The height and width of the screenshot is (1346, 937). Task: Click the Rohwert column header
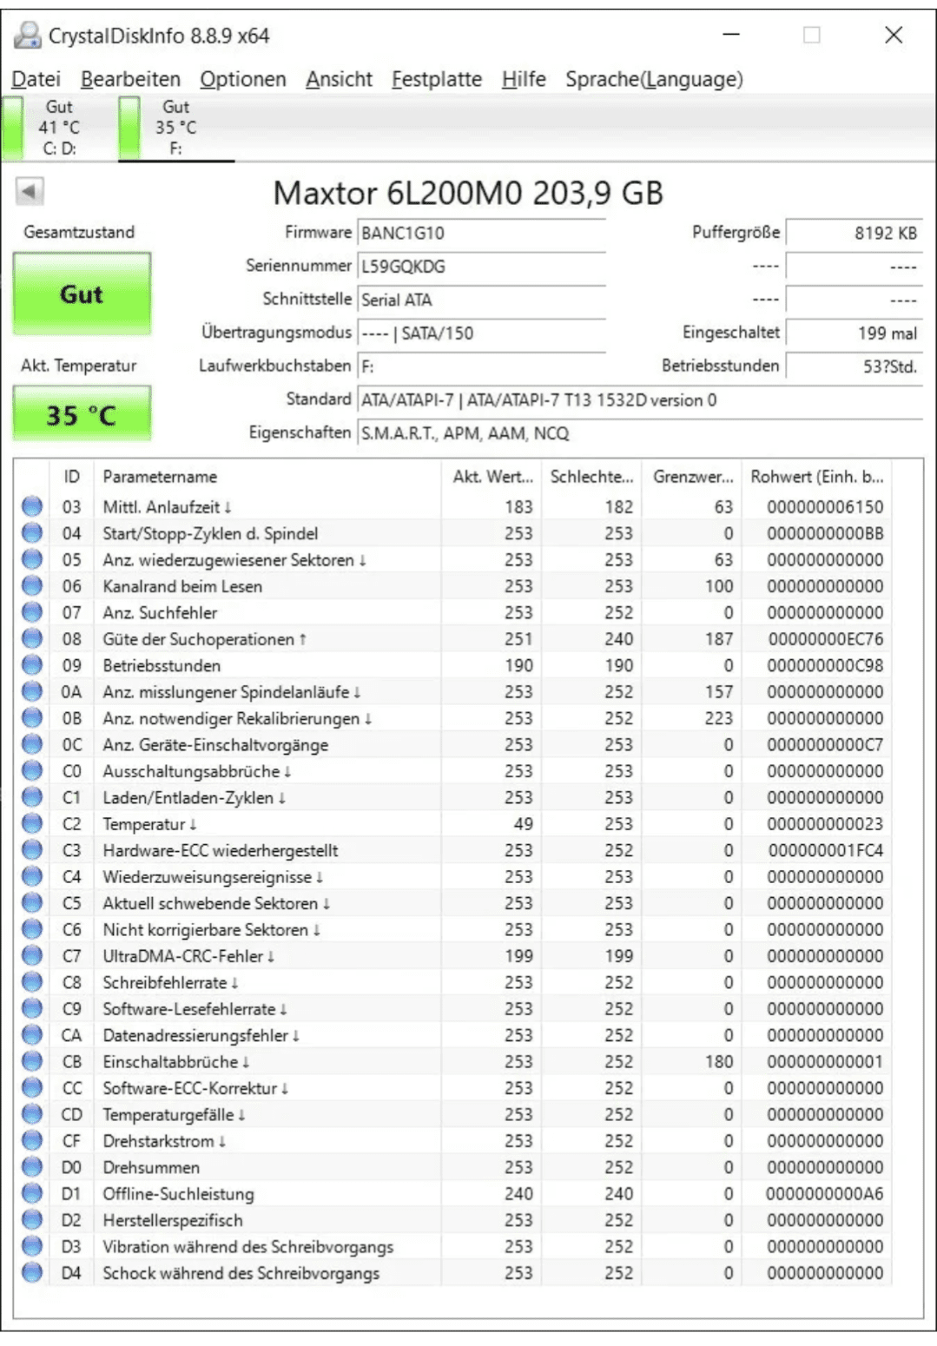(x=817, y=476)
